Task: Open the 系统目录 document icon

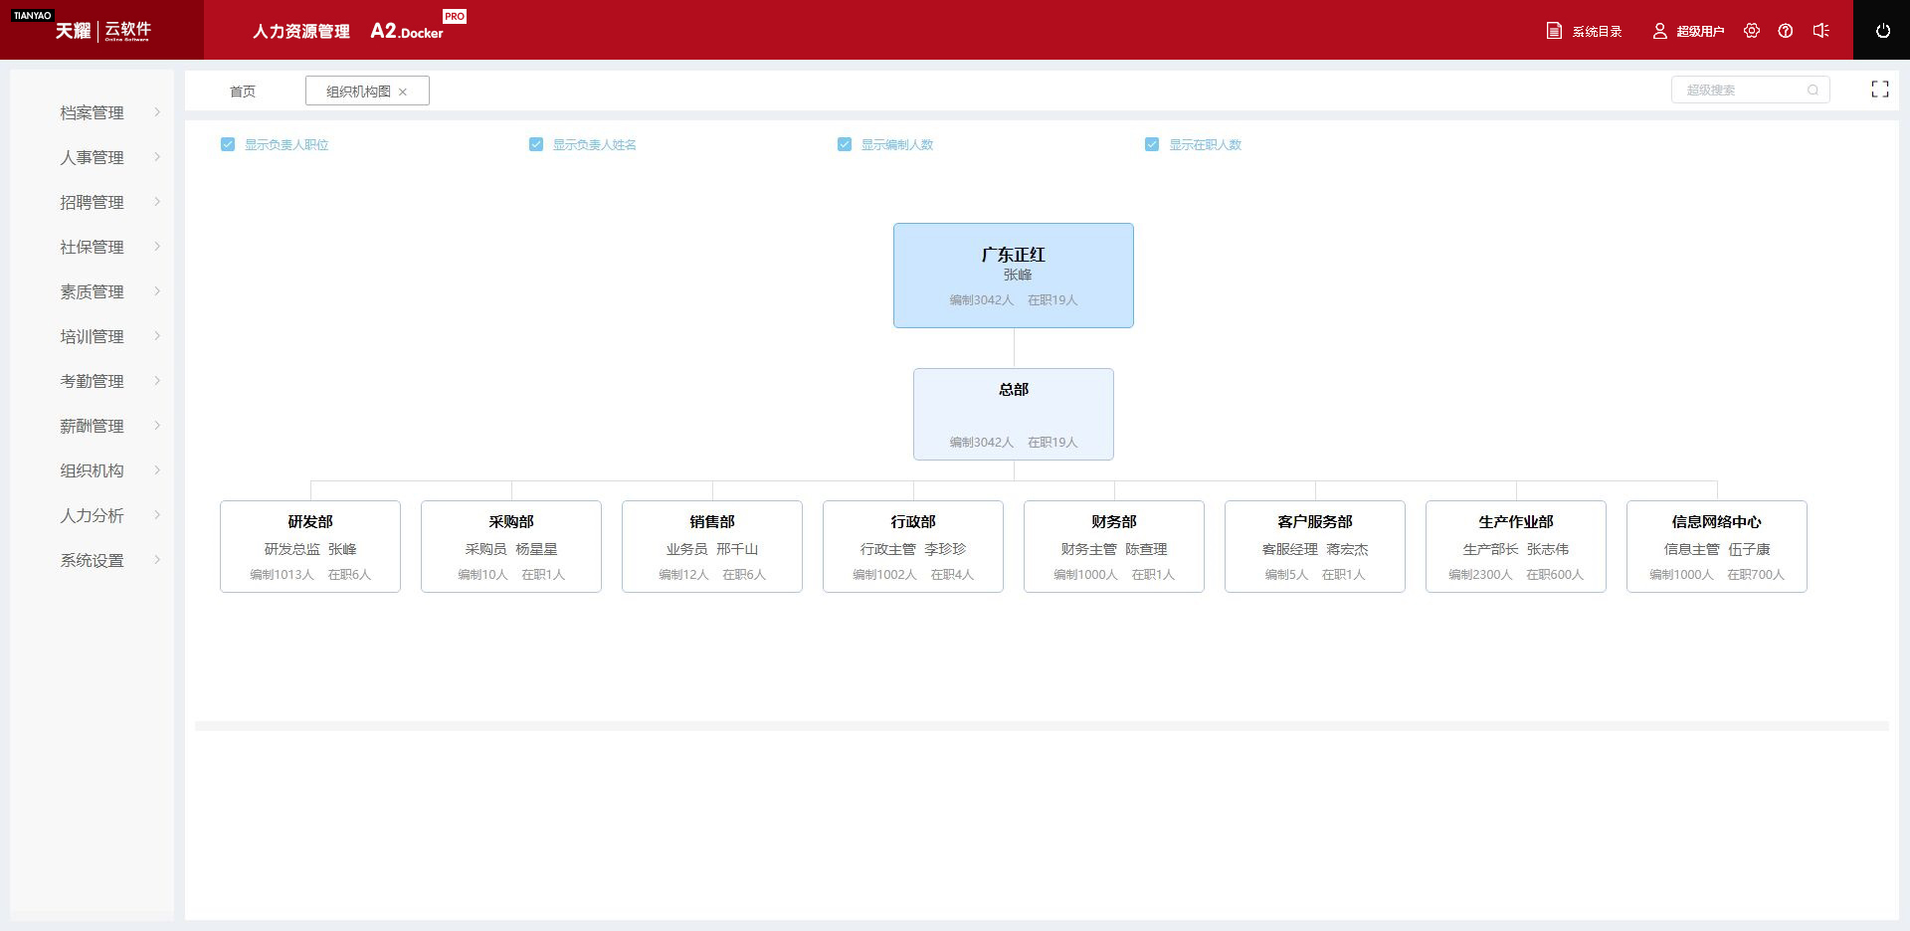Action: pos(1554,31)
